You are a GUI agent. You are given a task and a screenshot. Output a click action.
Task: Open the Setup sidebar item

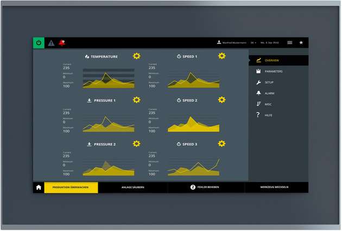point(268,82)
